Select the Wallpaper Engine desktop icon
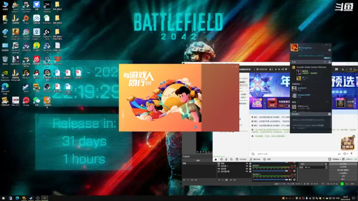358x201 pixels. pyautogui.click(x=36, y=34)
